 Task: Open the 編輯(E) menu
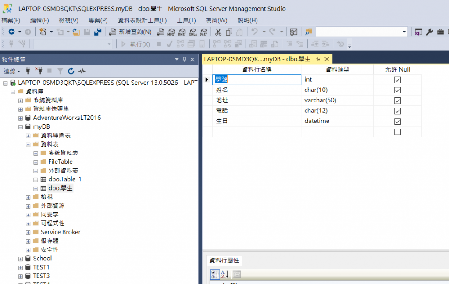(39, 20)
